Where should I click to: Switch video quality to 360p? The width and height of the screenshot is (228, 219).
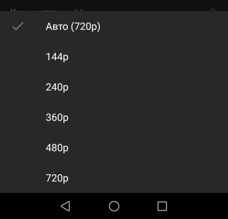coord(57,118)
